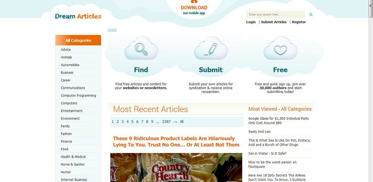Open the Login link

pyautogui.click(x=251, y=22)
